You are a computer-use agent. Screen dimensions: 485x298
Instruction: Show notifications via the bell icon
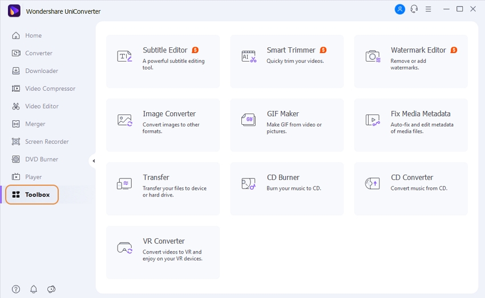pyautogui.click(x=34, y=289)
